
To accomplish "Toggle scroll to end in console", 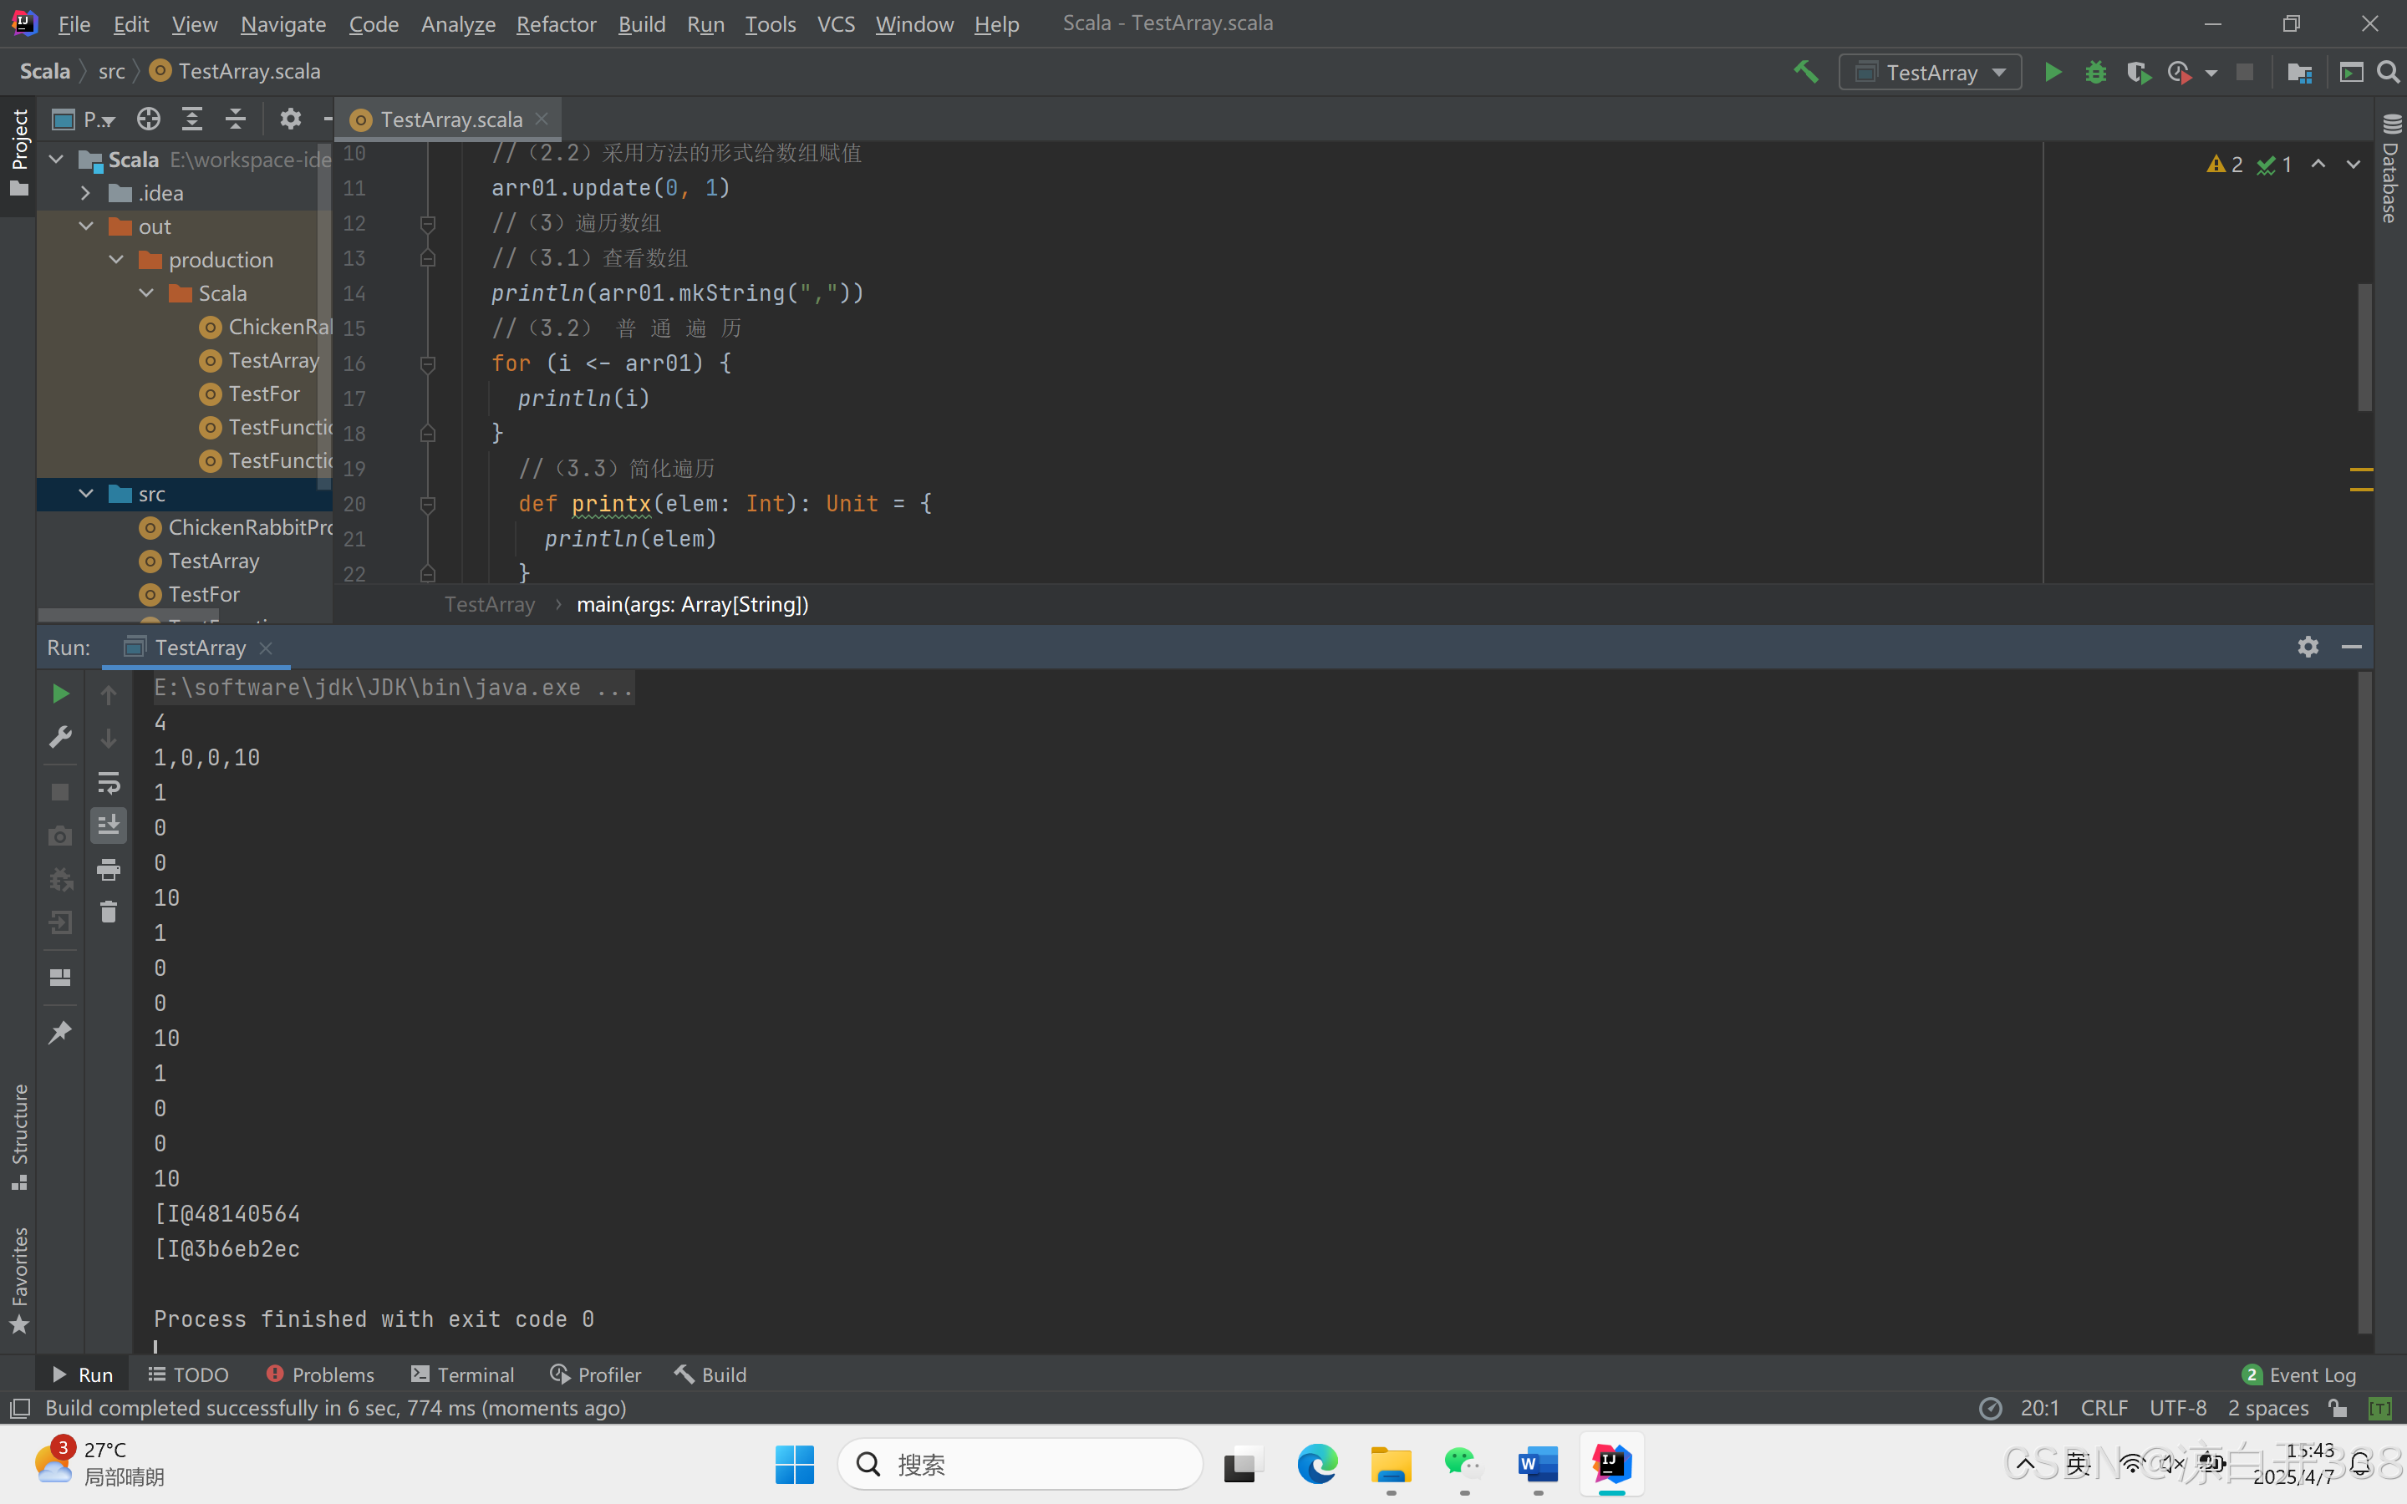I will coord(109,825).
